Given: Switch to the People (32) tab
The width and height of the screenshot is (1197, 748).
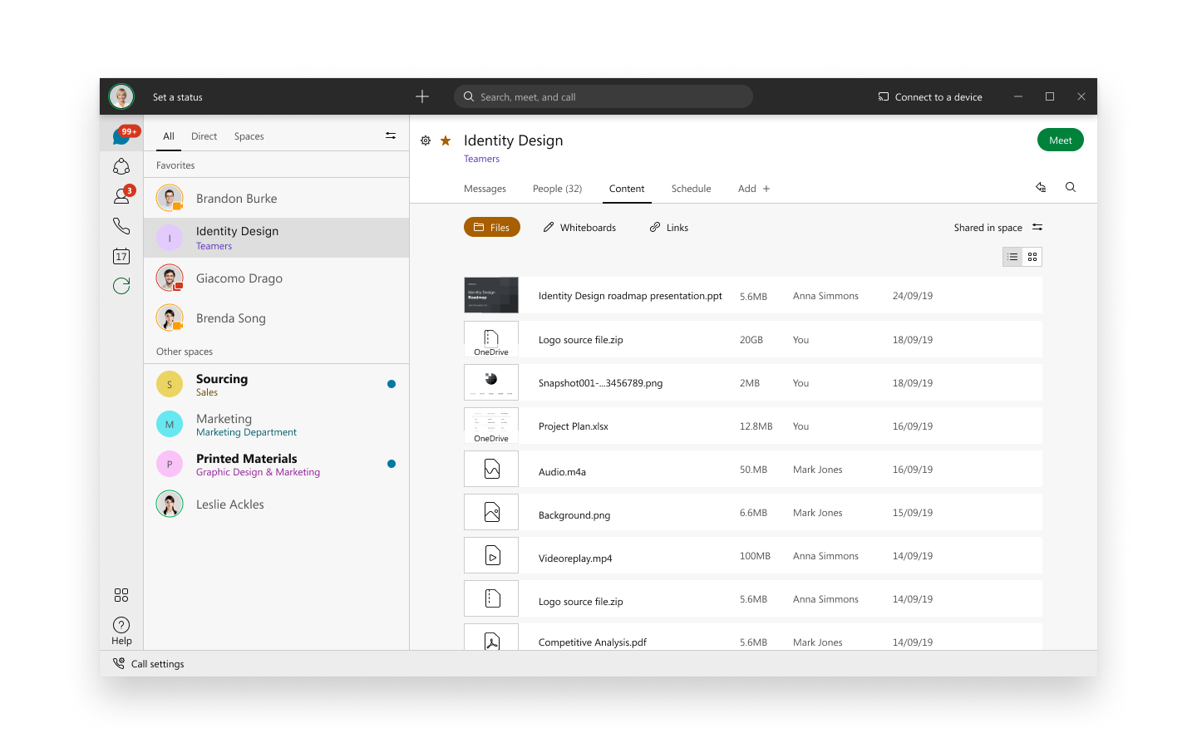Looking at the screenshot, I should pos(557,189).
